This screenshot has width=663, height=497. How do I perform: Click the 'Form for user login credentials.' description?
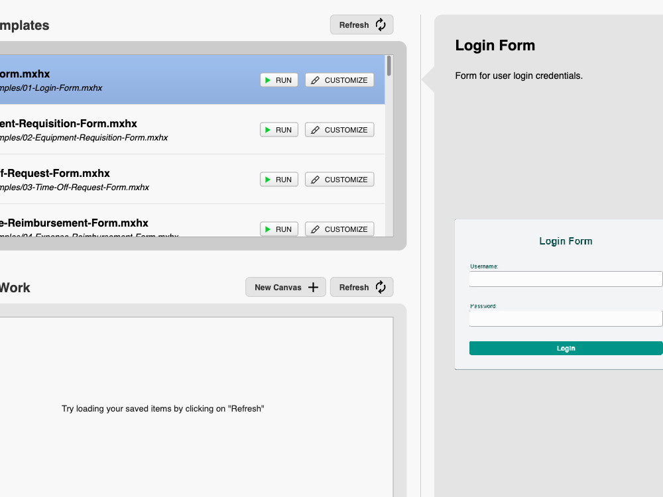[519, 76]
